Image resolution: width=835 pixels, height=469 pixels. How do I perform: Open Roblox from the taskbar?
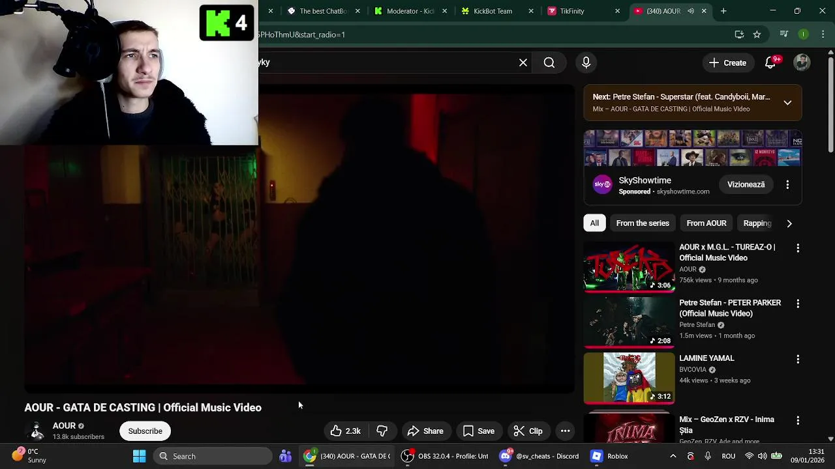pos(610,457)
